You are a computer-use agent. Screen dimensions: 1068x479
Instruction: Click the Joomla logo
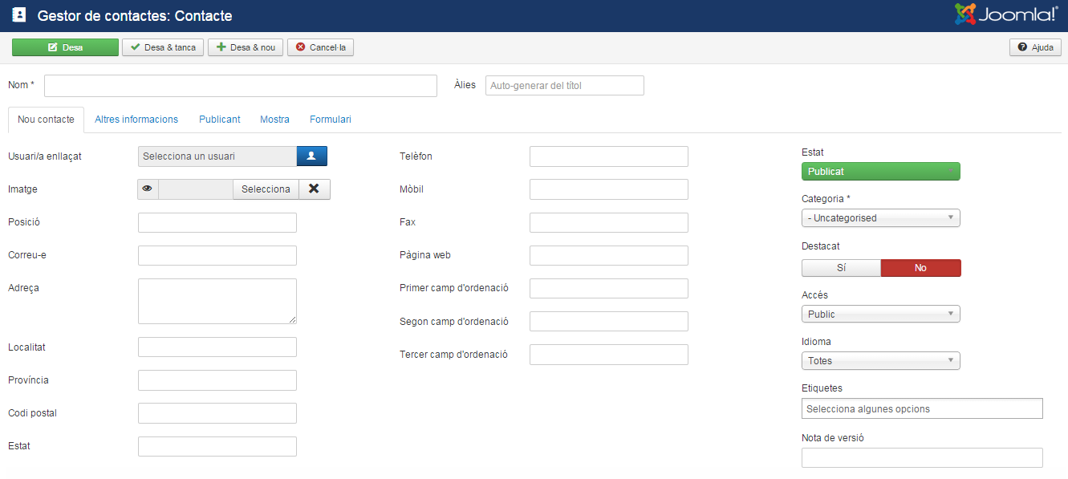point(1006,15)
